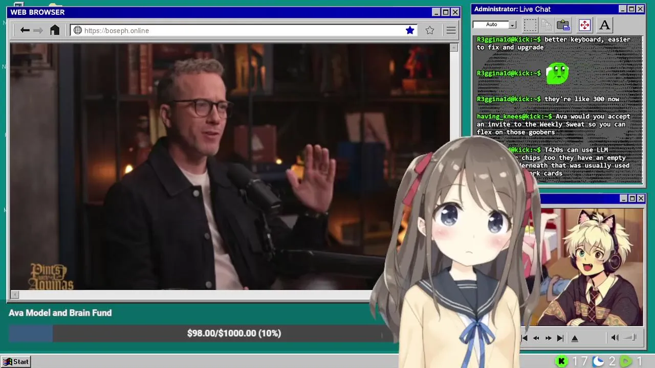Open the Auto font size dropdown
The width and height of the screenshot is (655, 368).
coord(512,25)
